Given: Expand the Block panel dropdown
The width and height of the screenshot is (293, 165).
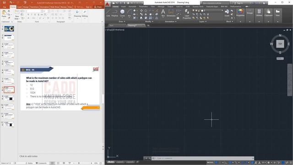Looking at the screenshot, I should click(229, 22).
